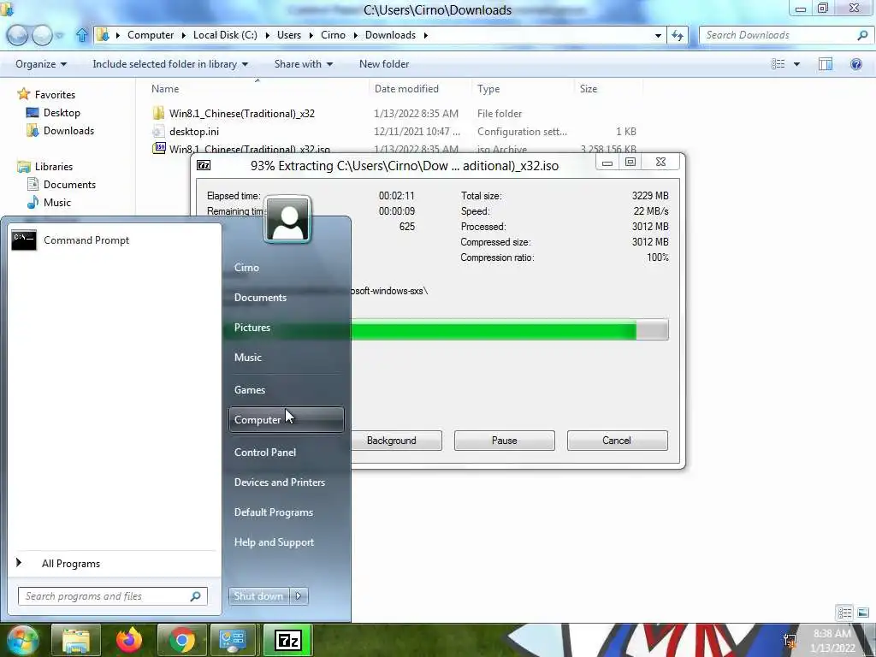The height and width of the screenshot is (657, 876).
Task: Expand the Shut down options arrow
Action: click(x=299, y=596)
